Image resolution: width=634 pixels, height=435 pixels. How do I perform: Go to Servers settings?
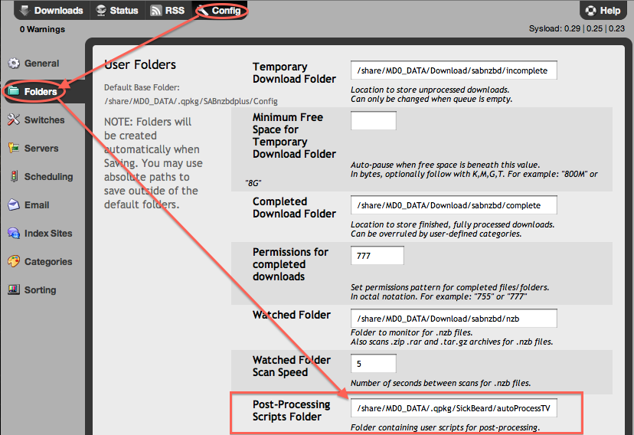33,149
